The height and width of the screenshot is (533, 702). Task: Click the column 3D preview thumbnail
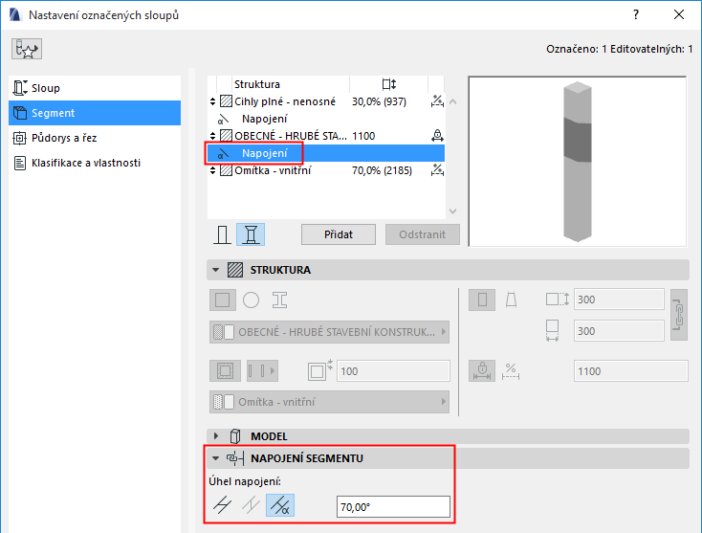pyautogui.click(x=577, y=162)
